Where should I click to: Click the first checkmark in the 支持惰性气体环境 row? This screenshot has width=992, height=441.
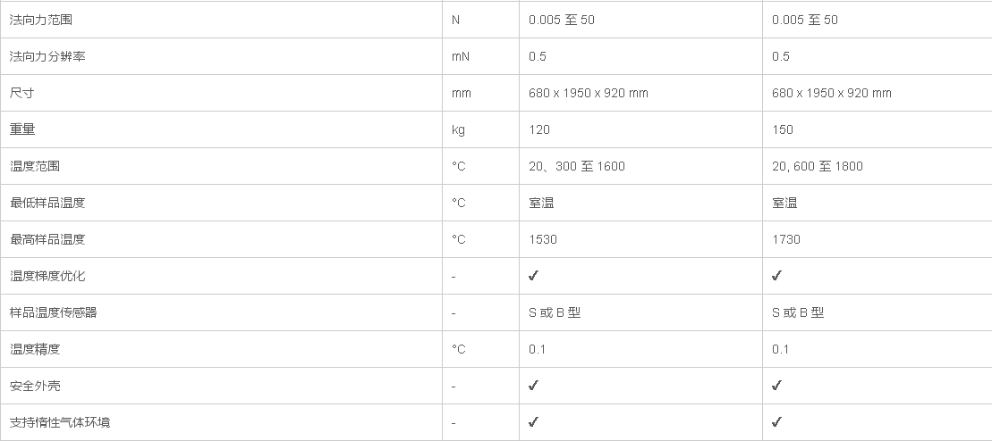(x=533, y=422)
